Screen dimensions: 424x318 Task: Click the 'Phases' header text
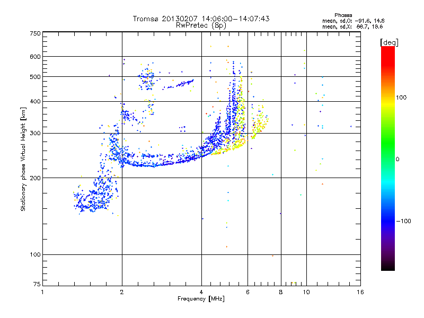343,15
